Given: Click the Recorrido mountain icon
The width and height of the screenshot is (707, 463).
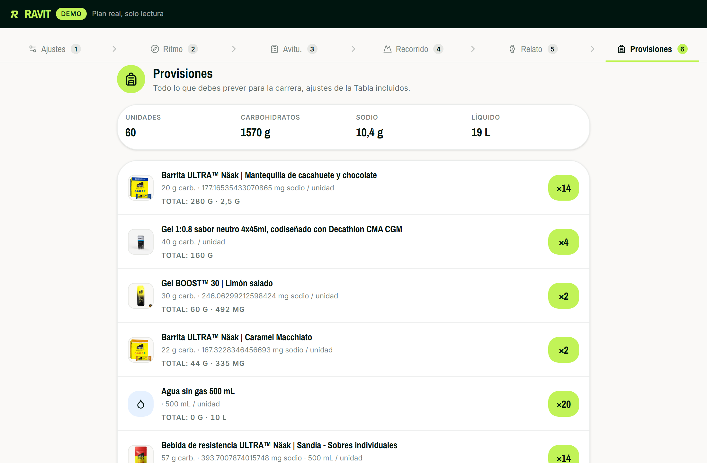Looking at the screenshot, I should 388,49.
